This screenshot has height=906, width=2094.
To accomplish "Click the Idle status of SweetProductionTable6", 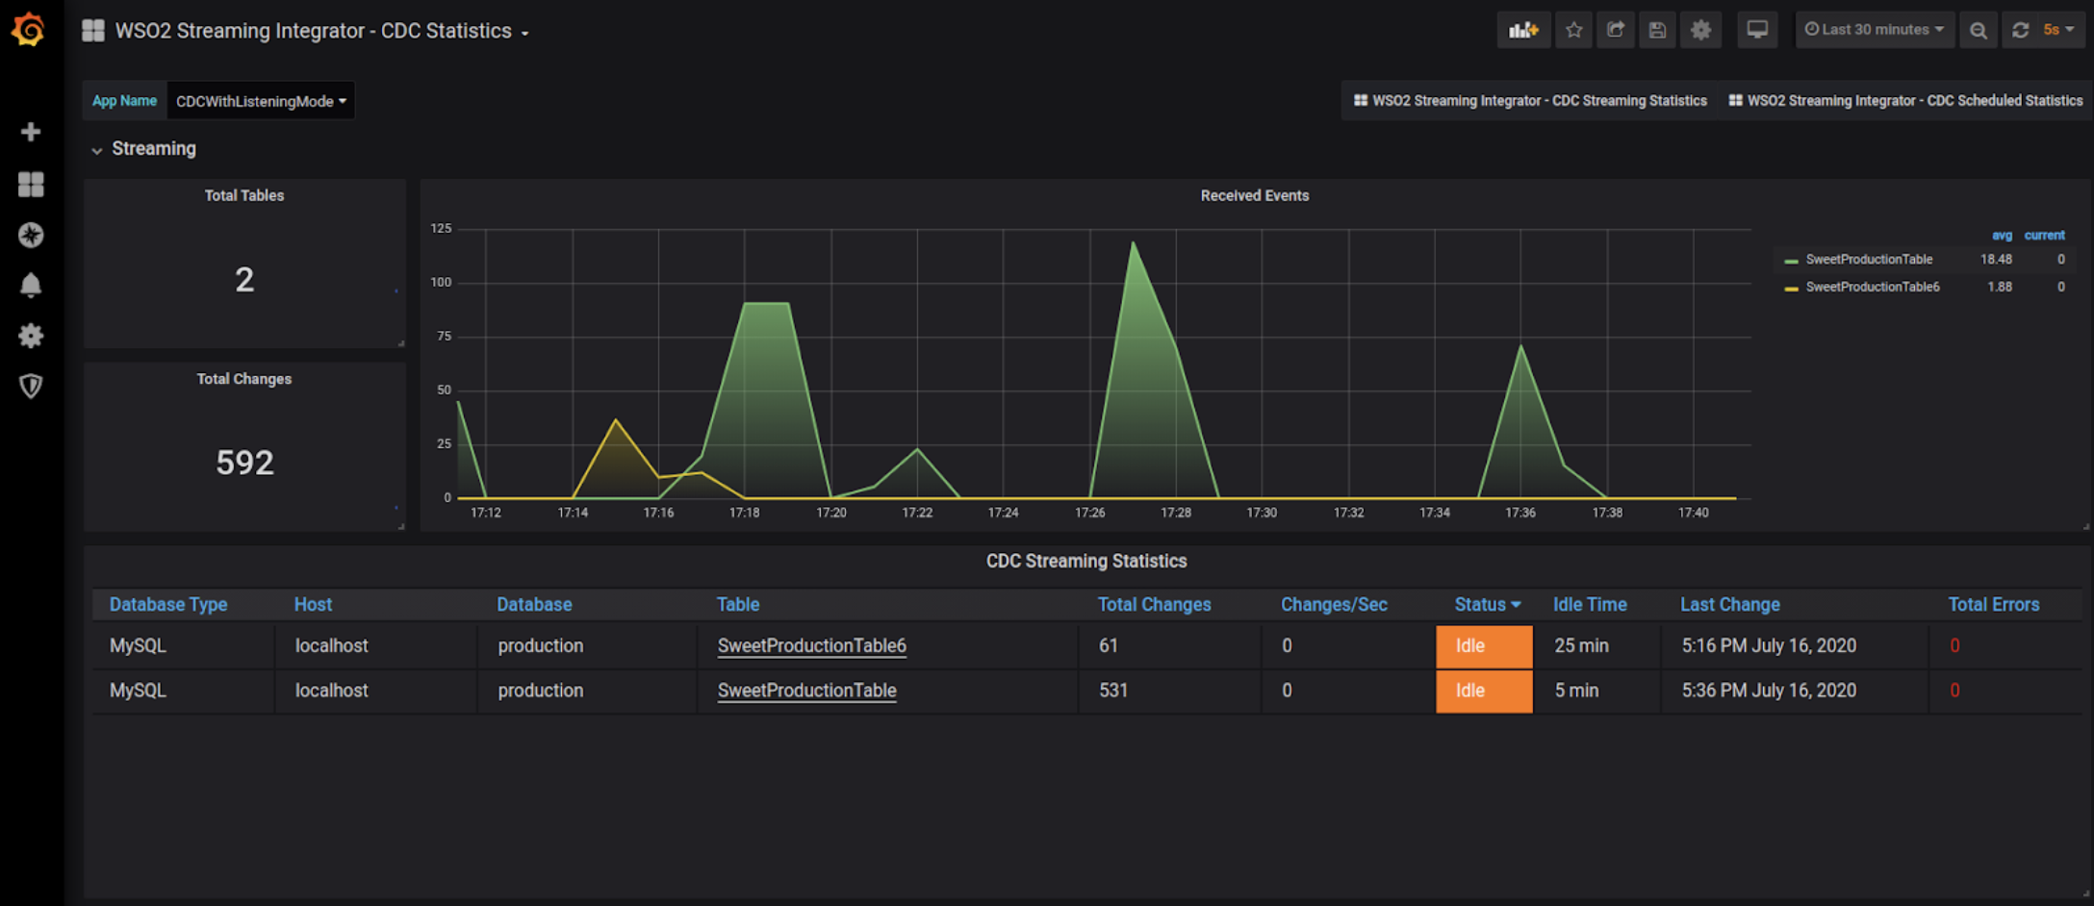I will pos(1484,646).
